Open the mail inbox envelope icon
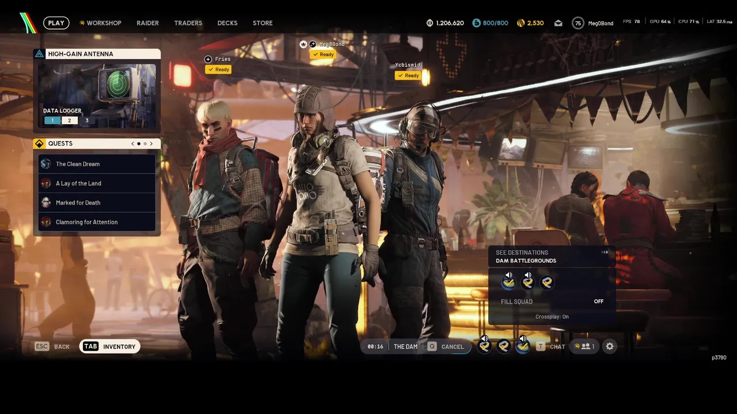 click(558, 23)
